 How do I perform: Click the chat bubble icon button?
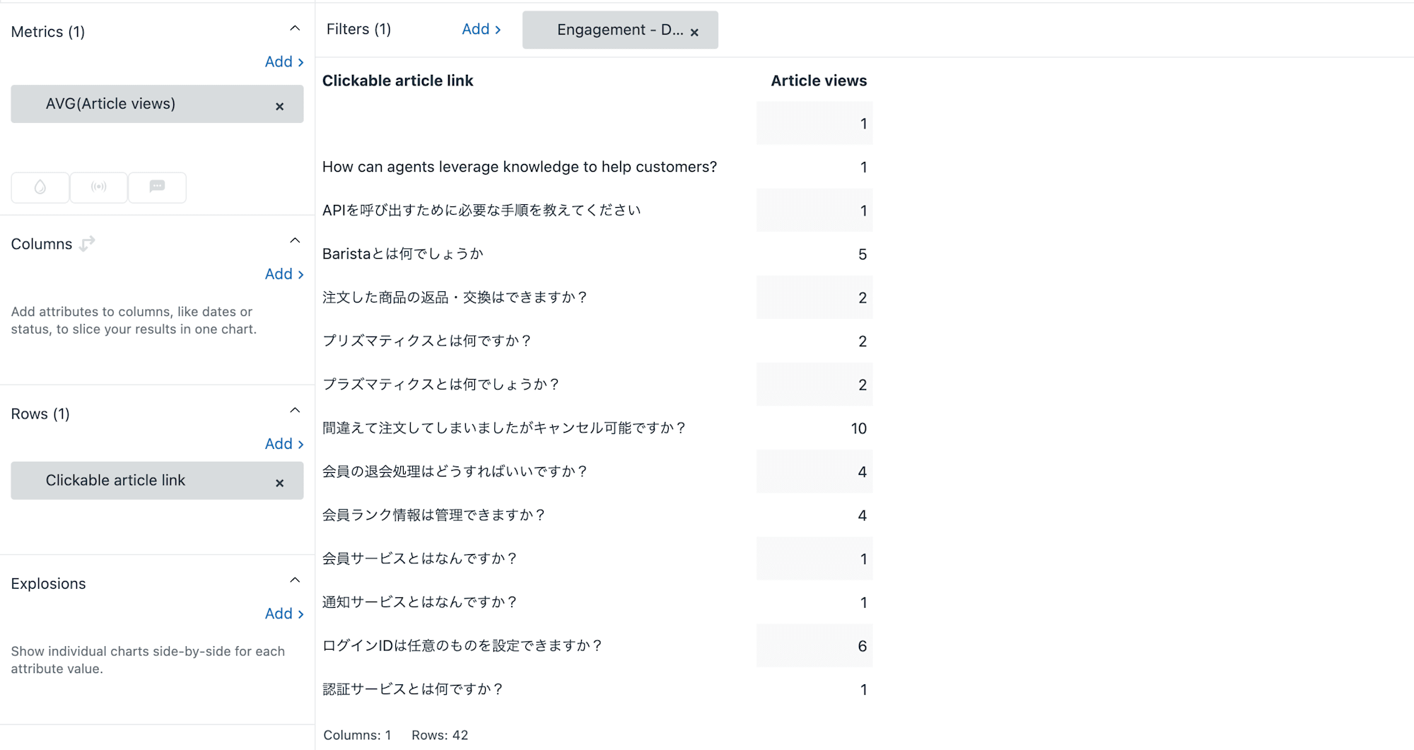click(157, 187)
